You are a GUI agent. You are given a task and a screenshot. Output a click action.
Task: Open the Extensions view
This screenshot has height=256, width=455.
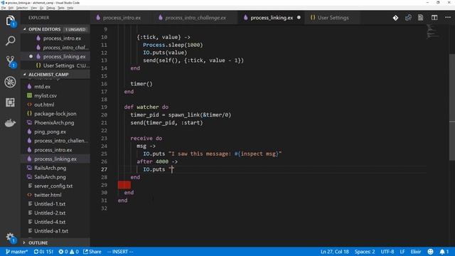[x=10, y=102]
